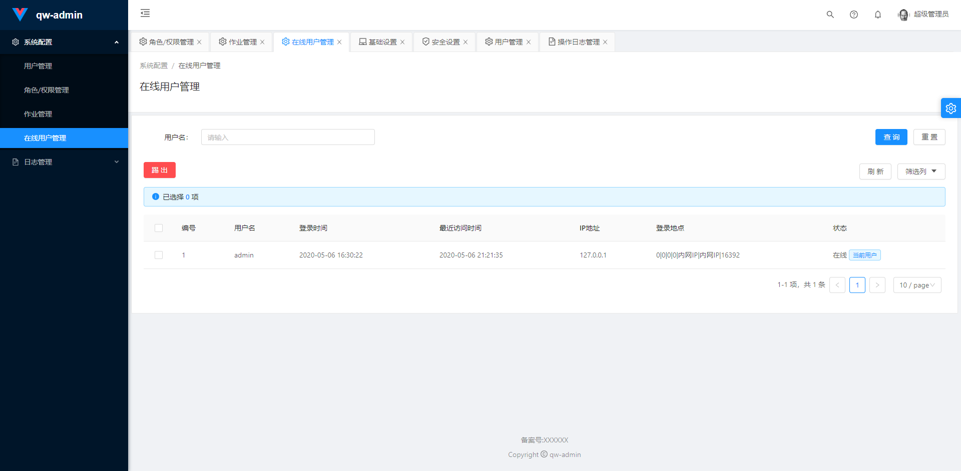Viewport: 961px width, 471px height.
Task: Close the 角色/权限管理 tab
Action: (199, 42)
